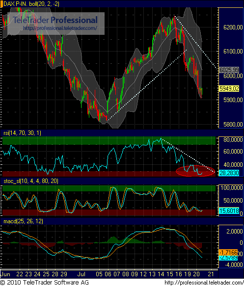Click the Jun label on the time axis
The width and height of the screenshot is (244, 287).
5,274
